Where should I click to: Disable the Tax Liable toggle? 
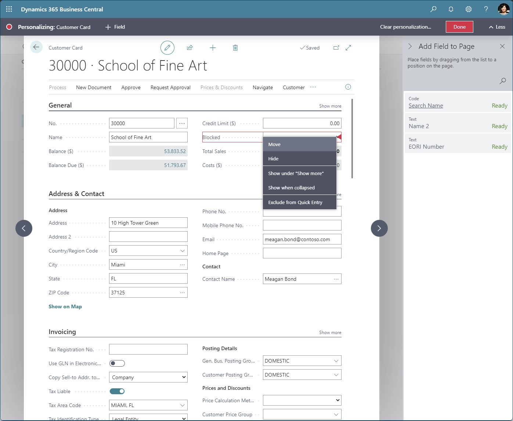[117, 391]
